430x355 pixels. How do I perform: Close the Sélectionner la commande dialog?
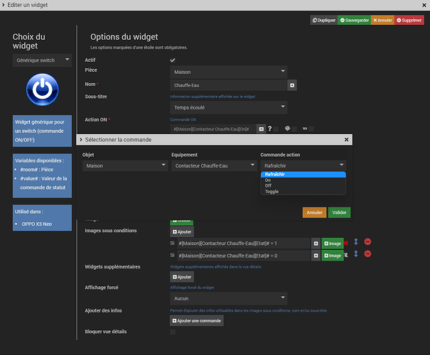[x=347, y=140]
